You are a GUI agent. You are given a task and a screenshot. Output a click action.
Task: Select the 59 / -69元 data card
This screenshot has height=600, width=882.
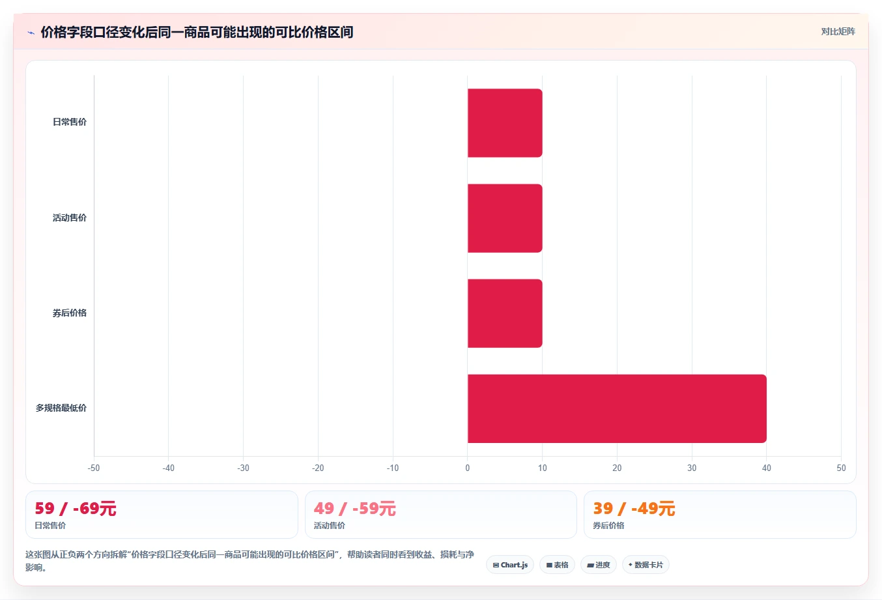[162, 515]
